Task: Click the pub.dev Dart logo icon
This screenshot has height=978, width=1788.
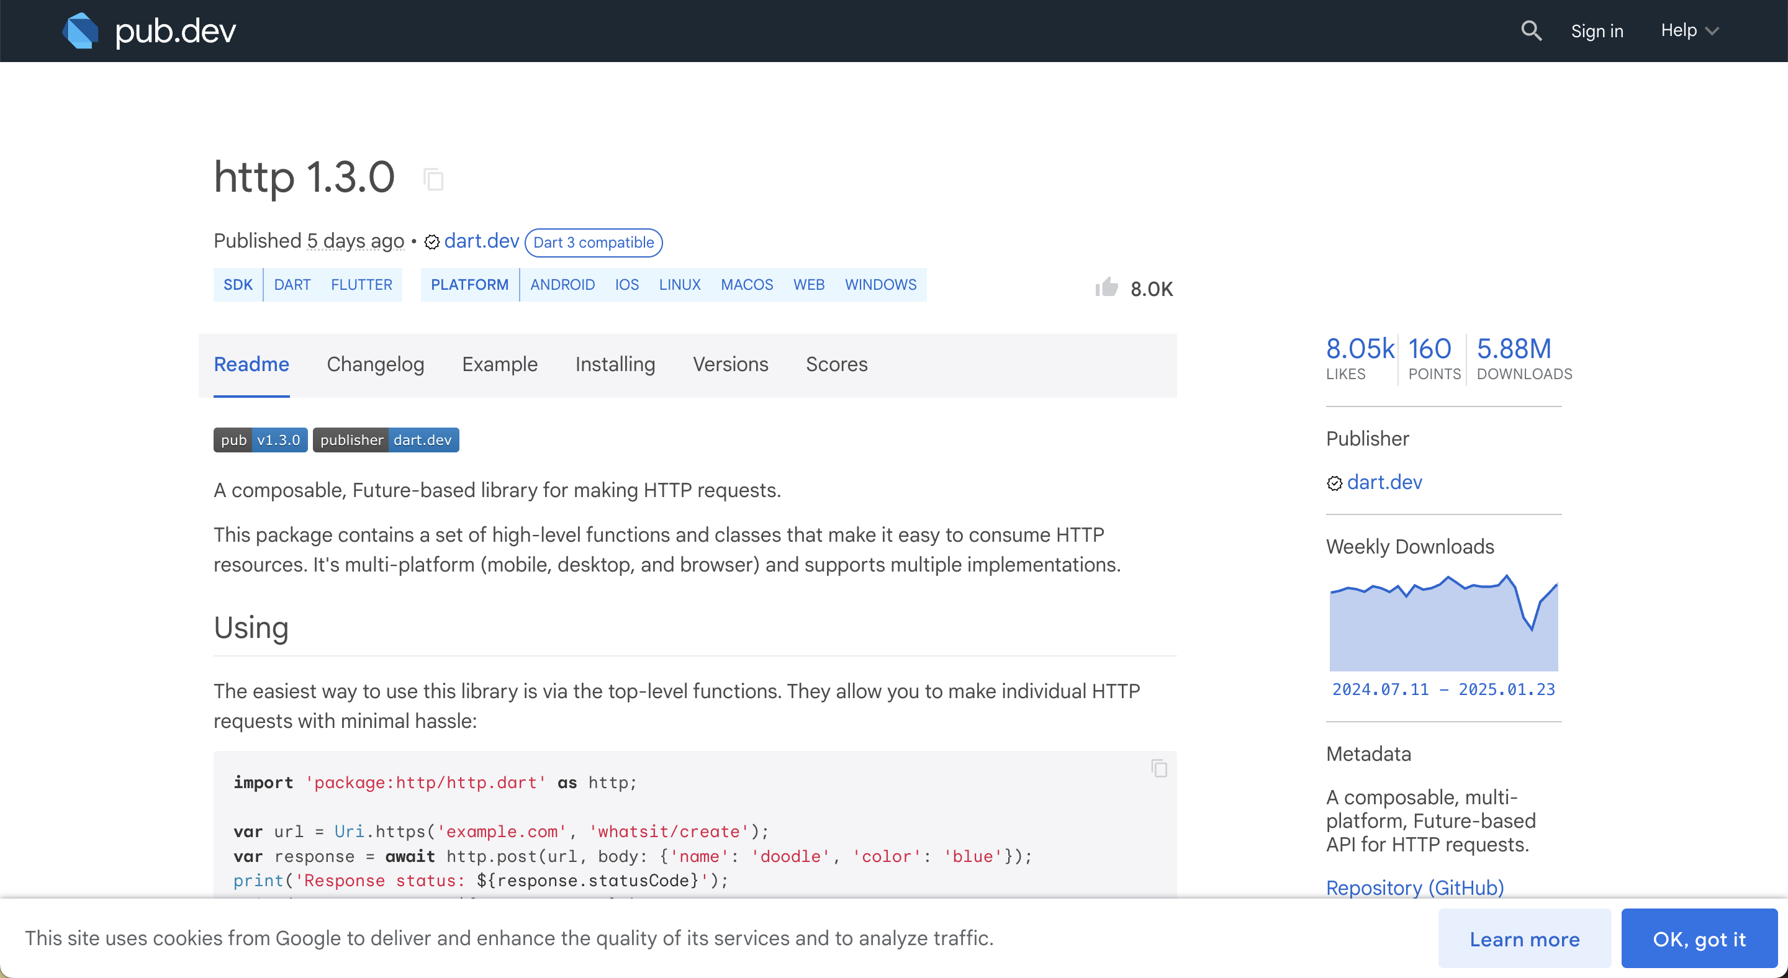Action: pos(81,31)
